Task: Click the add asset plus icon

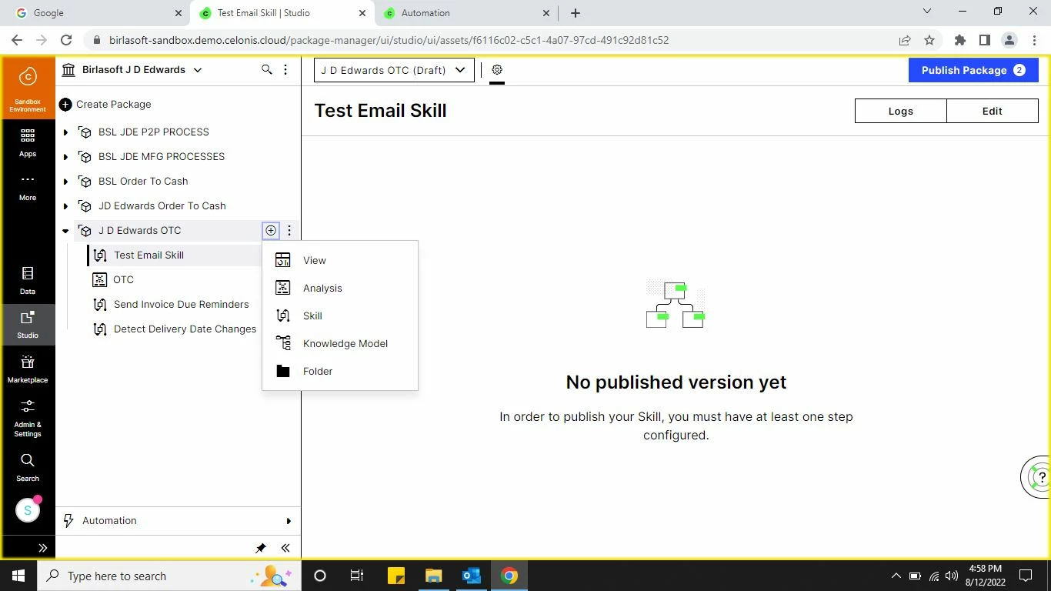Action: point(271,230)
